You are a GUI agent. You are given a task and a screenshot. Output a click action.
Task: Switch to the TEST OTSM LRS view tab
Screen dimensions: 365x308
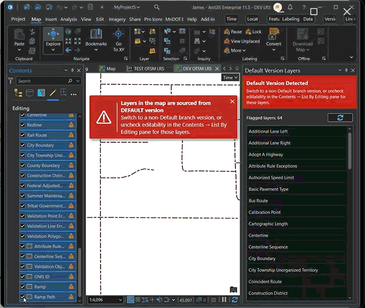click(146, 69)
